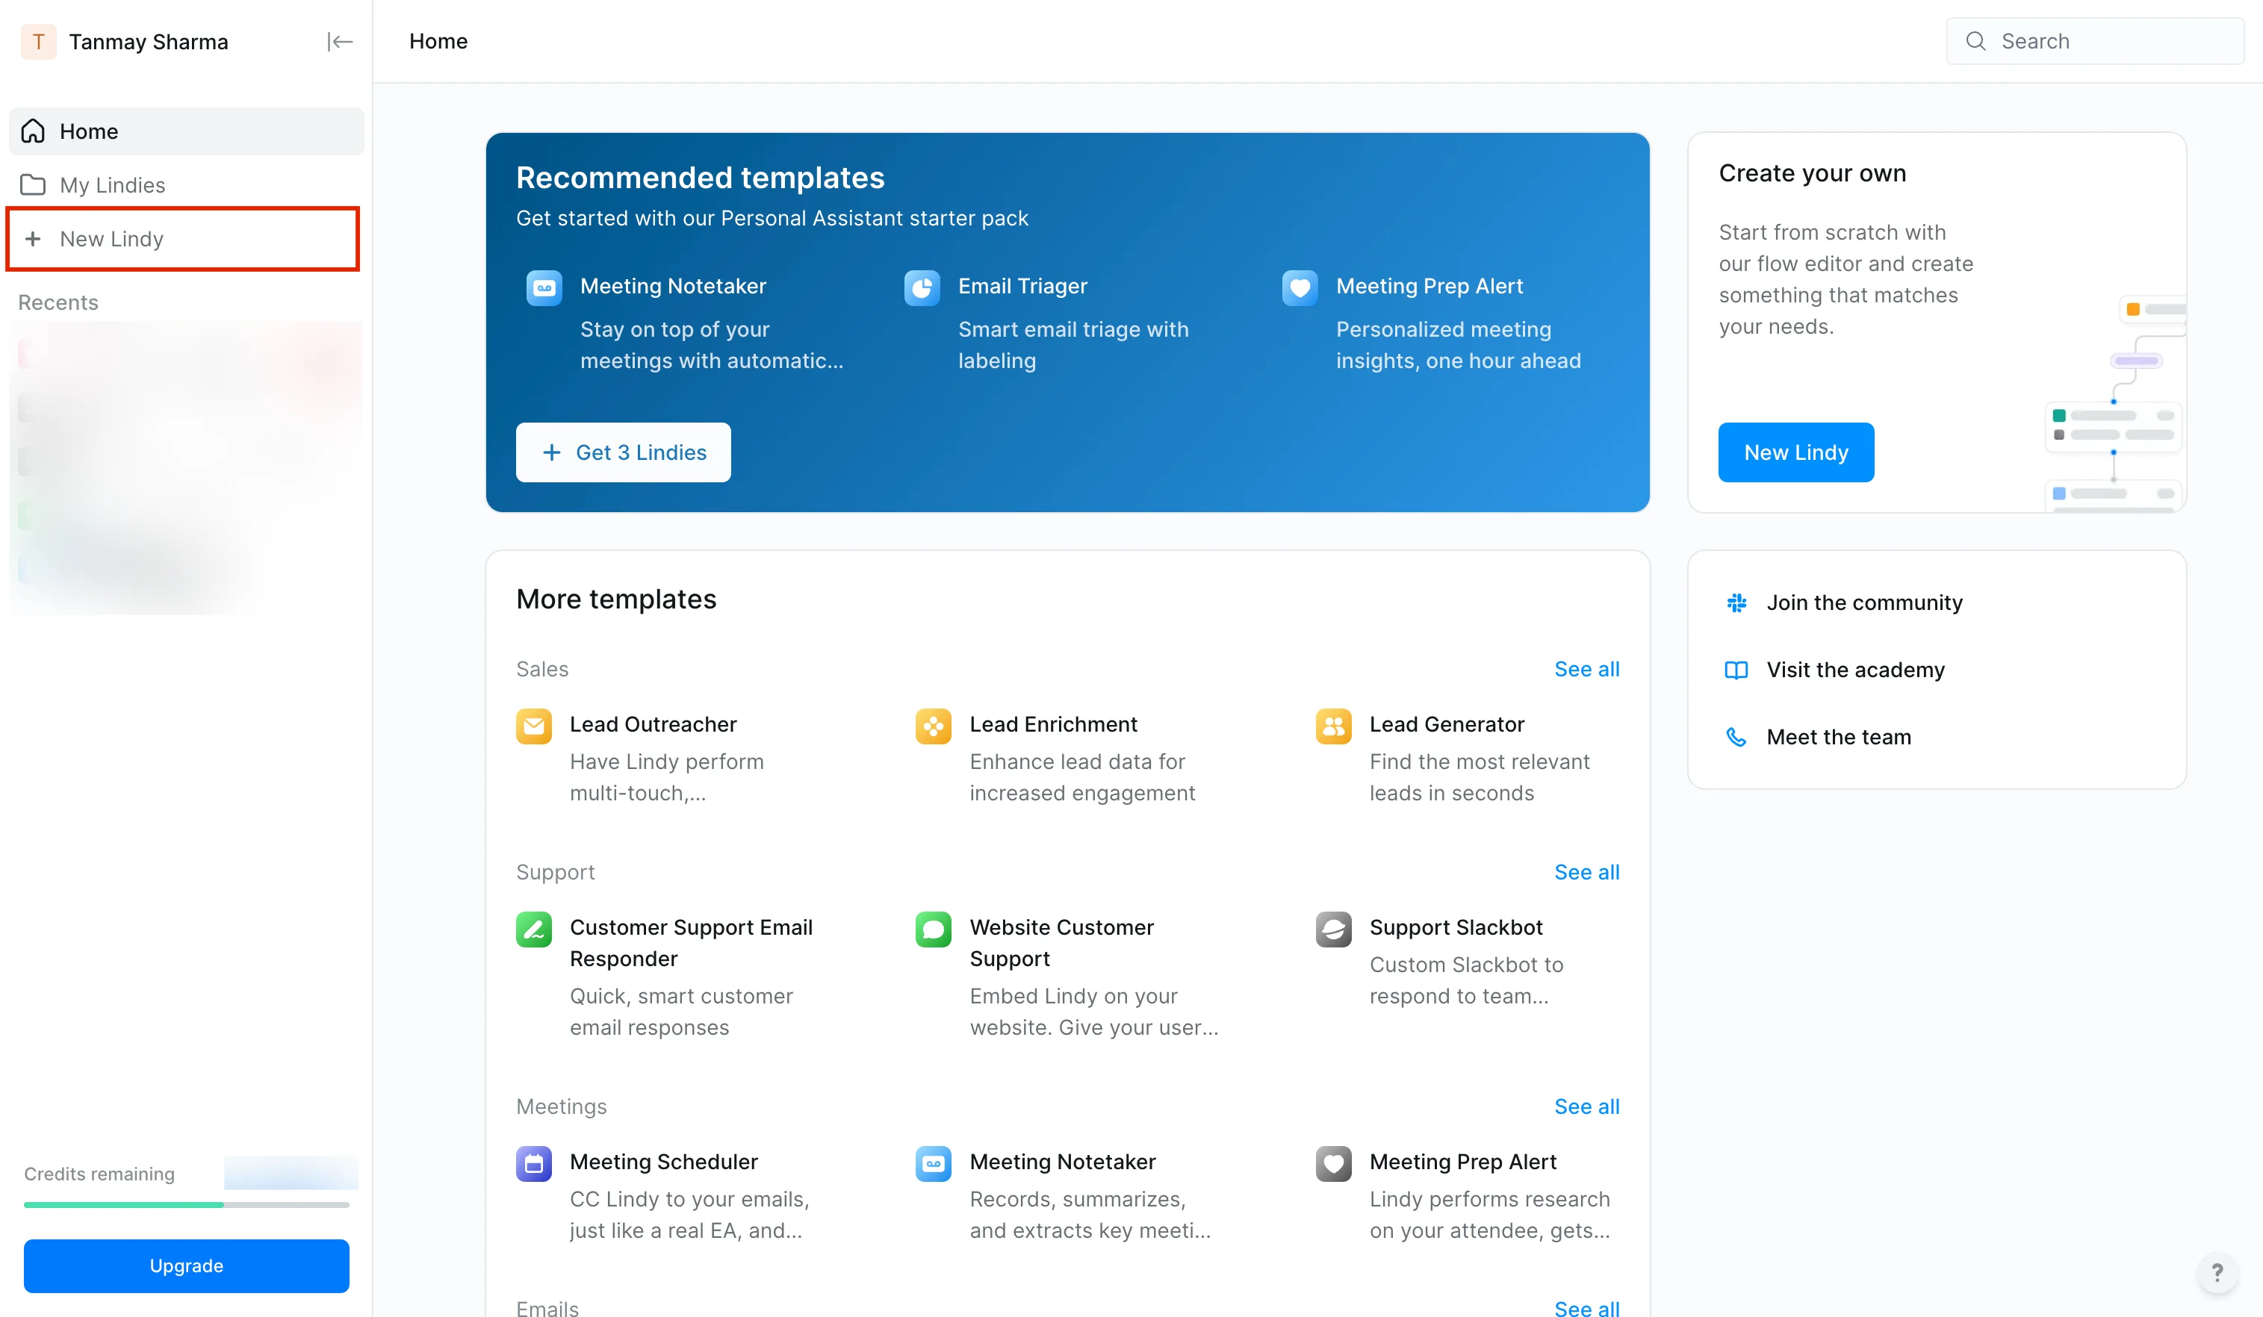2263x1317 pixels.
Task: Click the Lead Enrichment icon
Action: 933,726
